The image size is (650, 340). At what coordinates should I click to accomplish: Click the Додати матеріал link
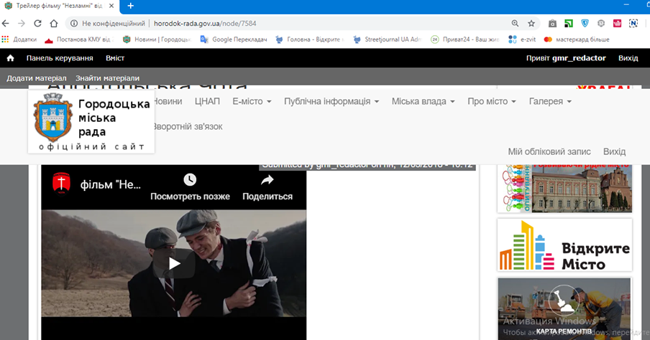coord(37,77)
